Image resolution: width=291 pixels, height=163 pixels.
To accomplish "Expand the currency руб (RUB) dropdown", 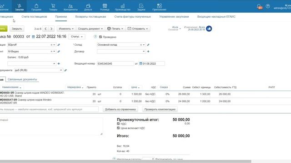I will [61, 70].
